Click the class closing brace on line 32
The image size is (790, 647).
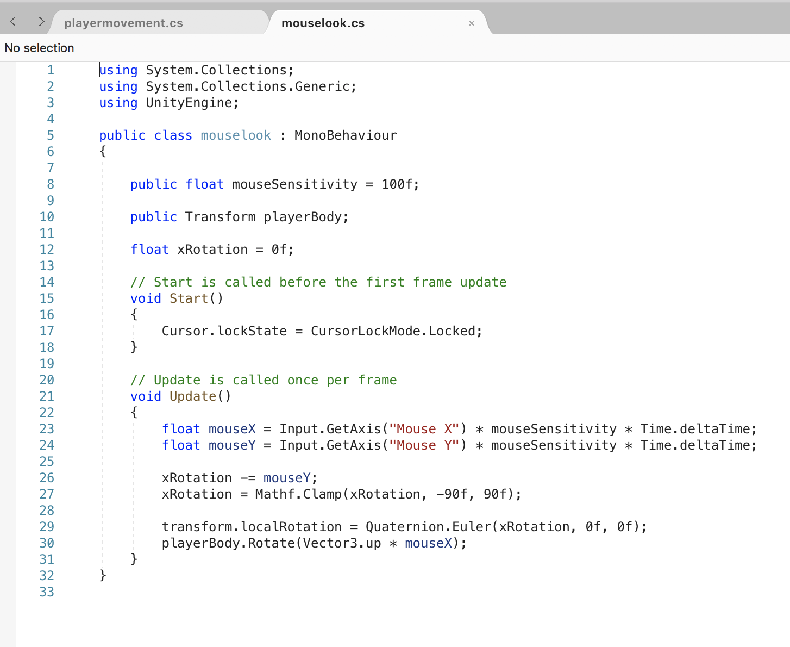tap(103, 576)
